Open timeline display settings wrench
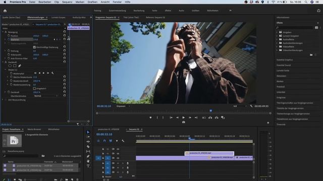This screenshot has height=181, width=323. 123,141
